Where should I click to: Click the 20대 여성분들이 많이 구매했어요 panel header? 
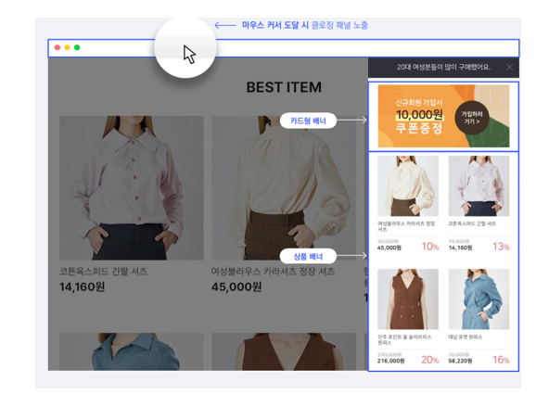(x=443, y=67)
